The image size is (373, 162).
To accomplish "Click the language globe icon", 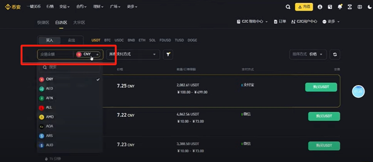I will (360, 7).
